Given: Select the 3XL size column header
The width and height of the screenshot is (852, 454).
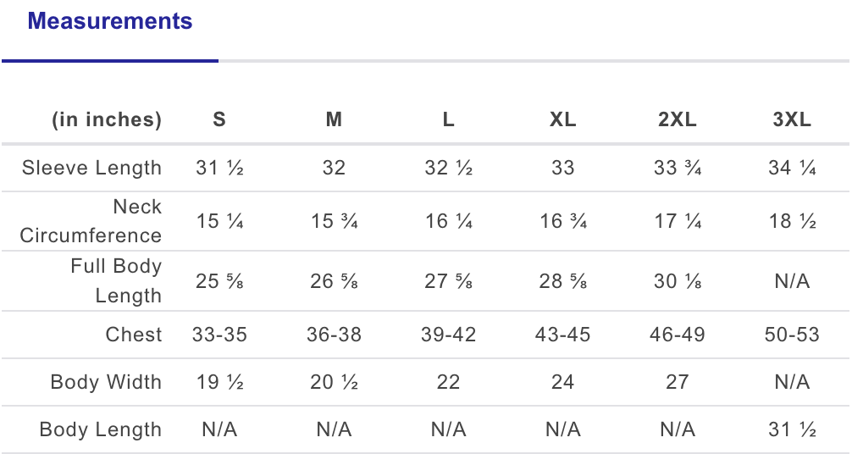Looking at the screenshot, I should click(792, 119).
